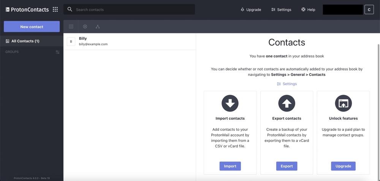This screenshot has height=181, width=380.
Task: Open Settings in the top bar
Action: 281,10
